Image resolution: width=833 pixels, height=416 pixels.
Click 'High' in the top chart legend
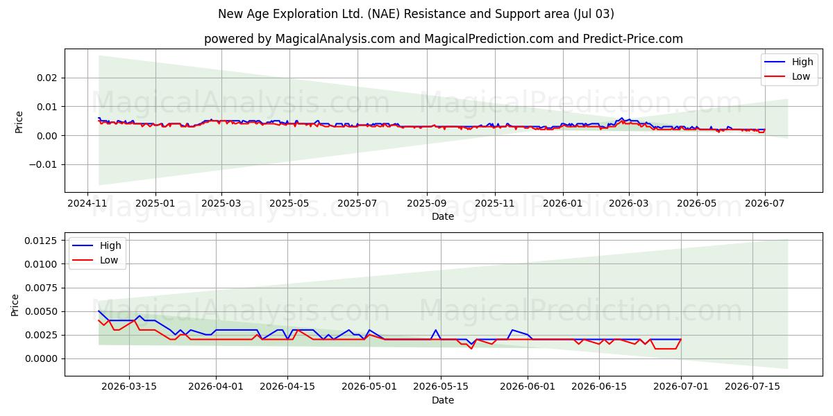click(802, 62)
